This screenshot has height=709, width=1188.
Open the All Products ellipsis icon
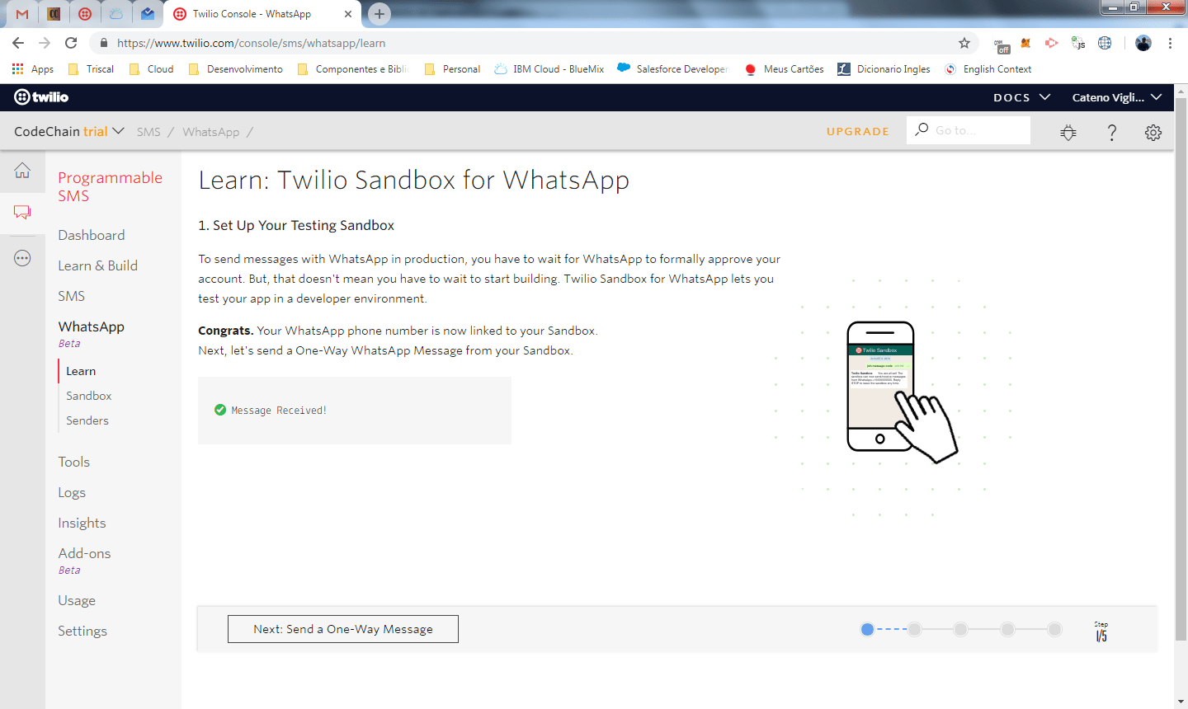22,258
